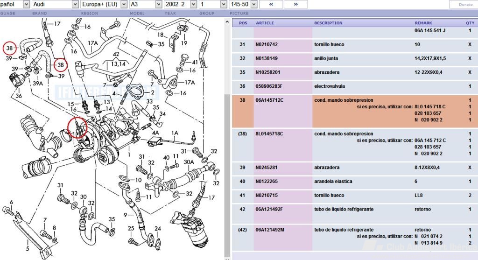Sort by the POS column header

[x=243, y=23]
